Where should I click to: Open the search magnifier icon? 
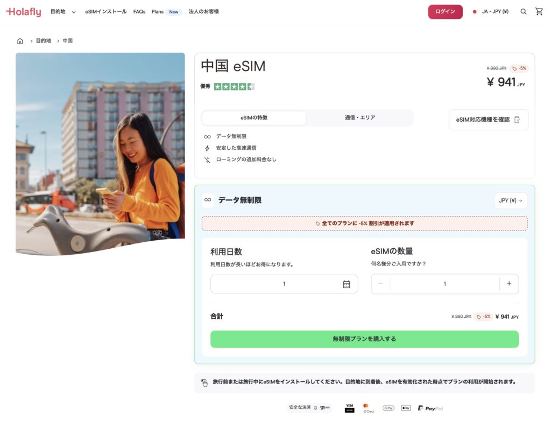click(523, 11)
